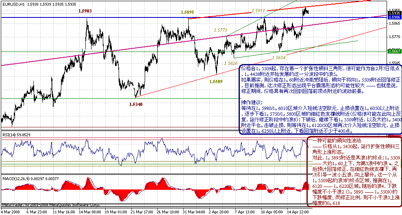Viewport: 402px width, 215px height.
Task: Click the 11 Mar 16:00 time label
Action: (x=64, y=212)
